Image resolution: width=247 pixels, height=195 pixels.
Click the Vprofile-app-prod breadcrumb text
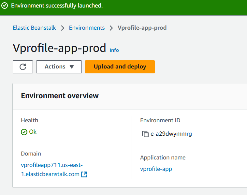(142, 28)
